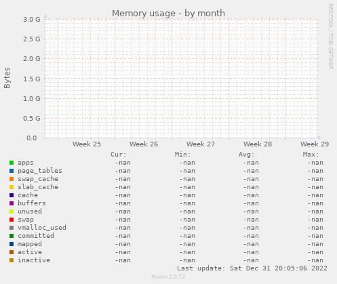Screen dimensions: 337x284
Task: Click the apps green color swatch
Action: (x=12, y=163)
